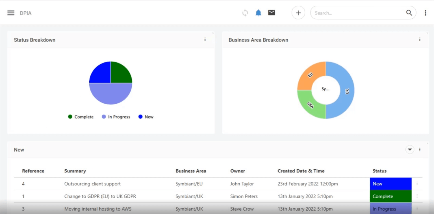Click the filter icon in New panel

(x=410, y=150)
